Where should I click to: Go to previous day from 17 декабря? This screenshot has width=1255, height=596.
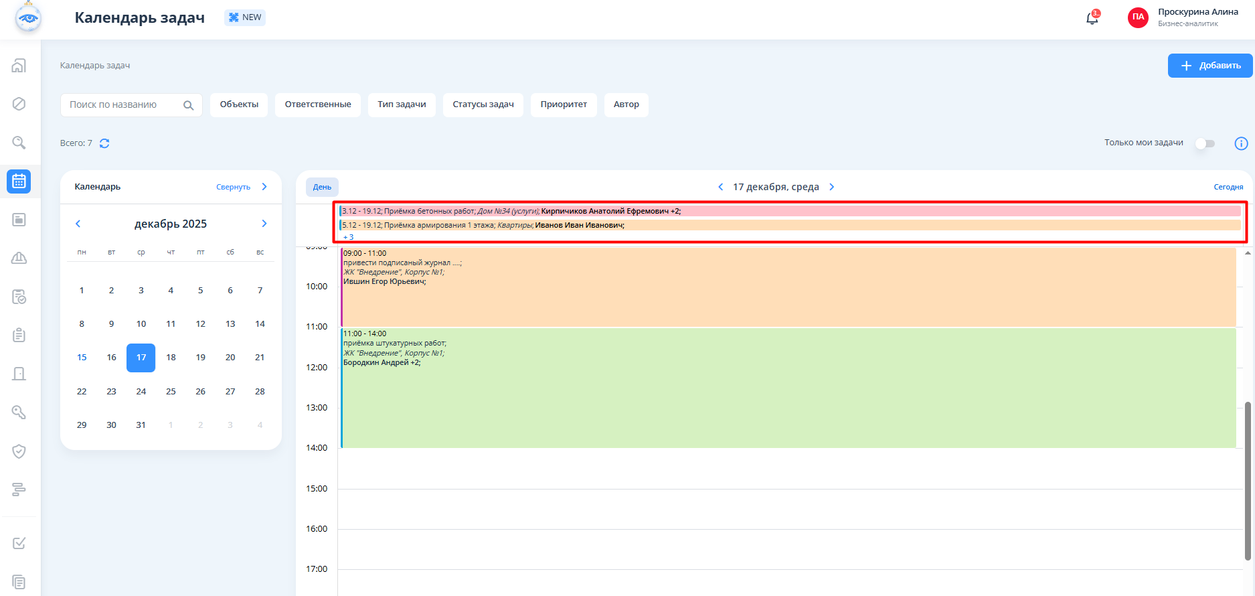(x=720, y=187)
